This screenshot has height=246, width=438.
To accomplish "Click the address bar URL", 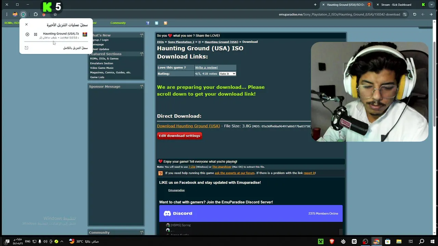I will click(x=339, y=14).
